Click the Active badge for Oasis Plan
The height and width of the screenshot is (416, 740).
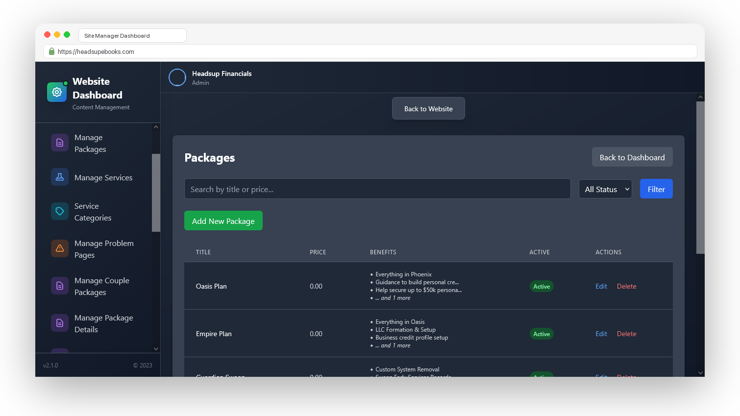pos(542,286)
